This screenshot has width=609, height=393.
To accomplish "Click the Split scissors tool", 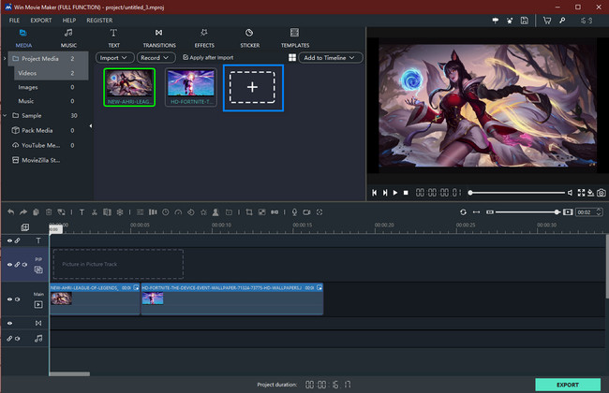I will [95, 212].
